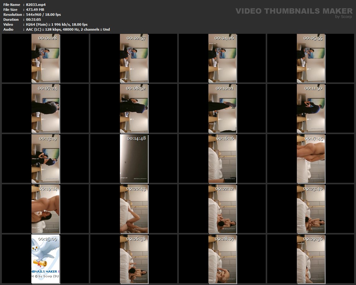Select the thumbnail marked 00:02:57
Viewport: 356px width, 285px height.
(x=134, y=58)
